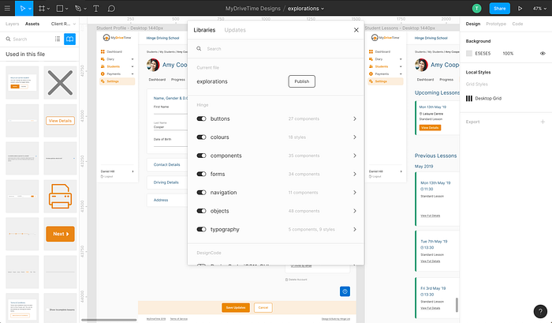This screenshot has width=552, height=323.
Task: Click the MyDriveTime Designs project link
Action: (253, 9)
